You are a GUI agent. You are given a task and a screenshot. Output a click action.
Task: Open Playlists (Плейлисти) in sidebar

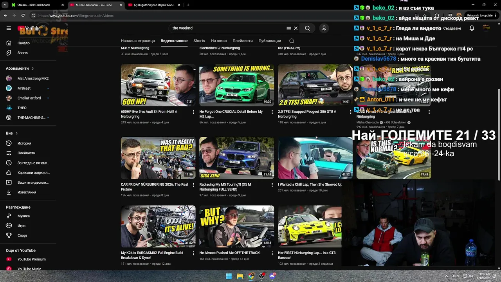point(26,153)
